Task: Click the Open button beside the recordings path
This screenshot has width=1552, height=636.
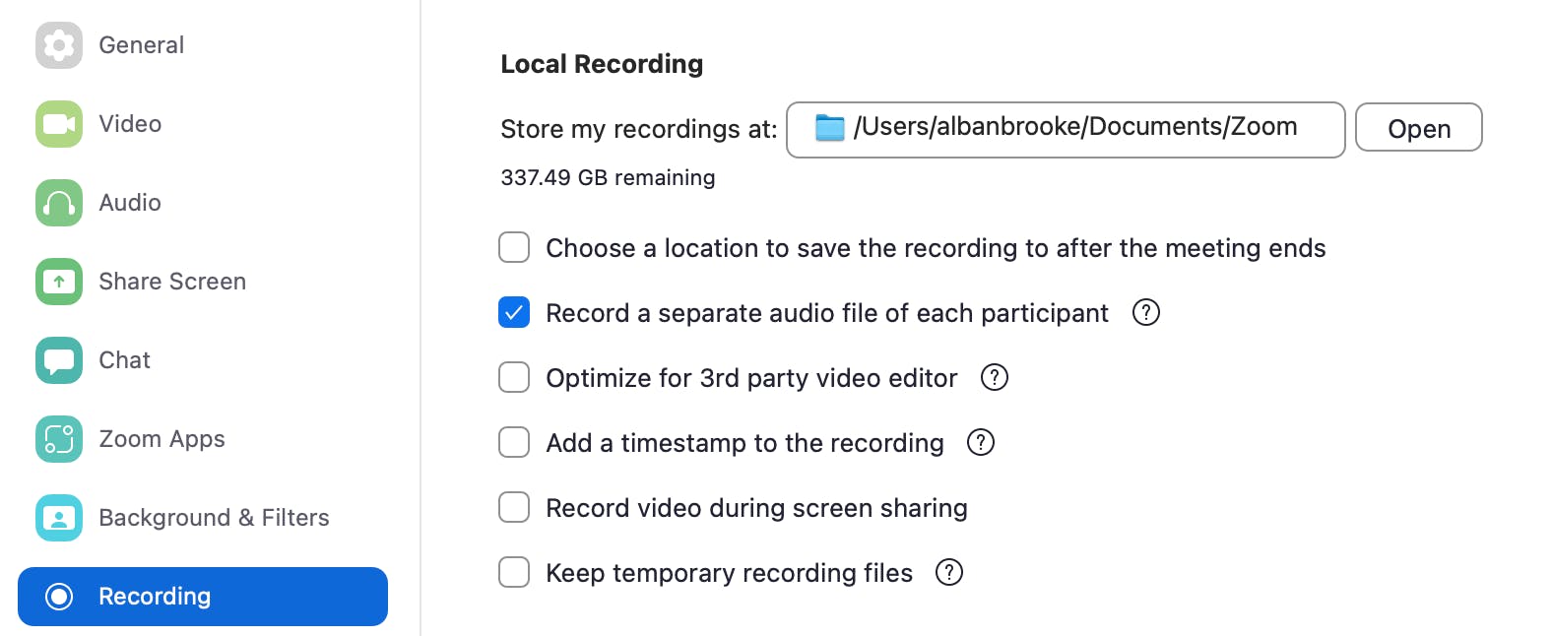Action: [x=1418, y=127]
